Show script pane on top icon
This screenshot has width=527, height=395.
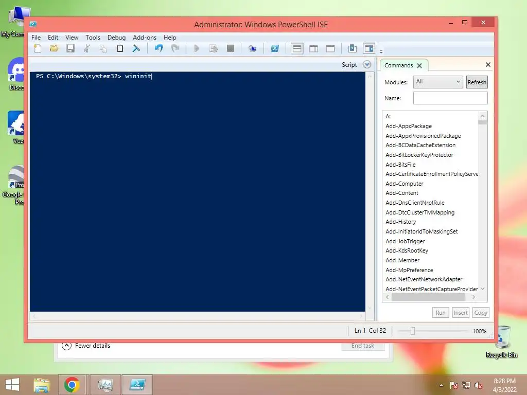tap(297, 49)
